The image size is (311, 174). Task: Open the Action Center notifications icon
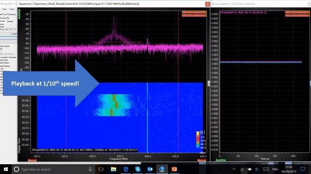[x=303, y=169]
